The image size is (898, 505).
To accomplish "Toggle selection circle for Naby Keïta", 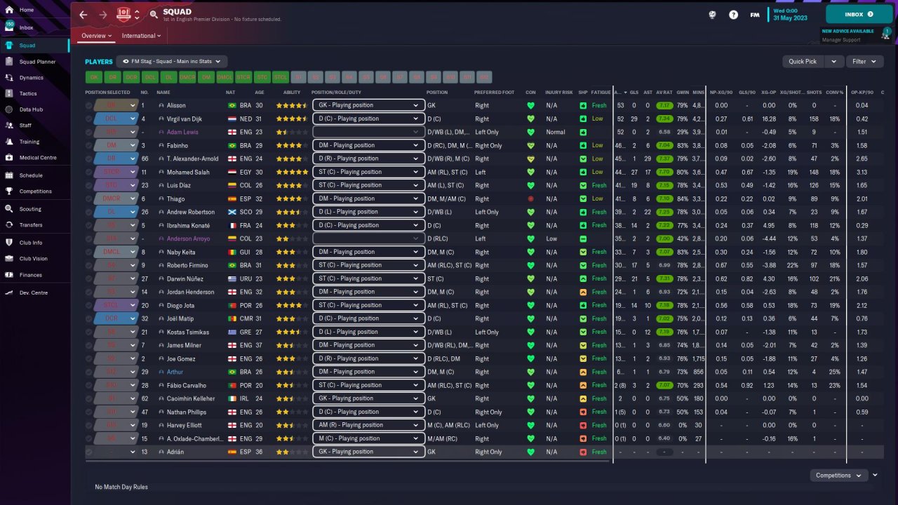I will [x=89, y=252].
